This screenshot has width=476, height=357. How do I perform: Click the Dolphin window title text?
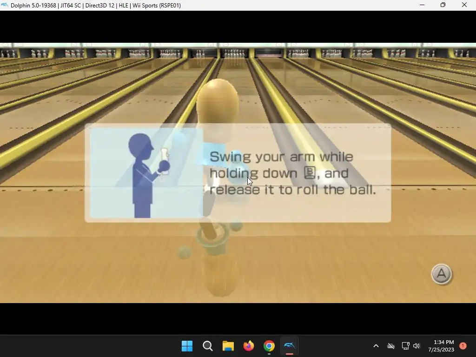(96, 6)
